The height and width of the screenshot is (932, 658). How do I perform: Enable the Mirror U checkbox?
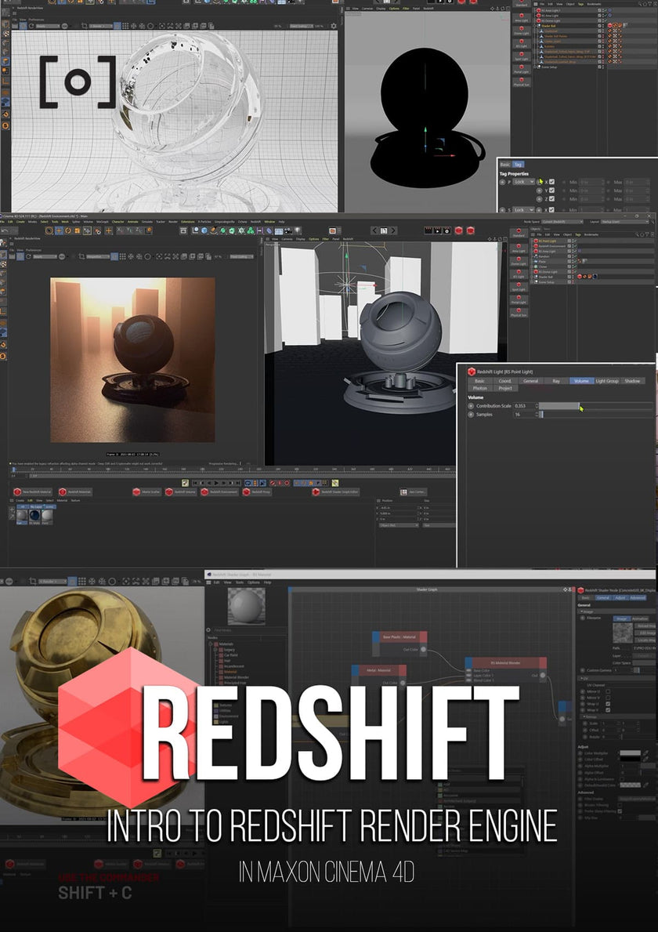[608, 692]
